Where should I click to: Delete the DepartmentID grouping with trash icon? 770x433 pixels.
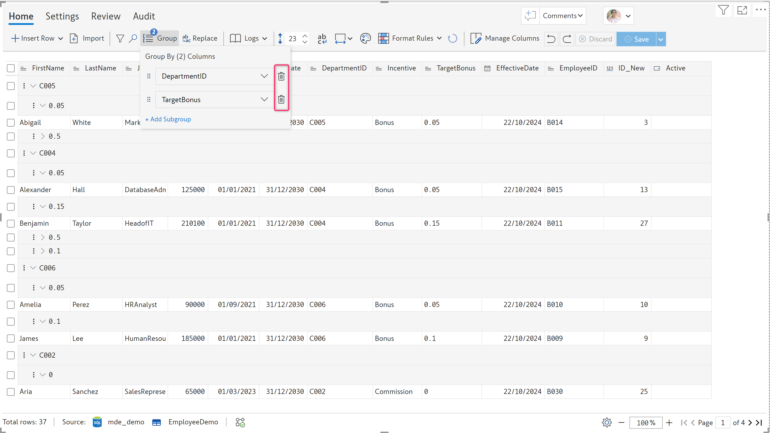pos(281,76)
